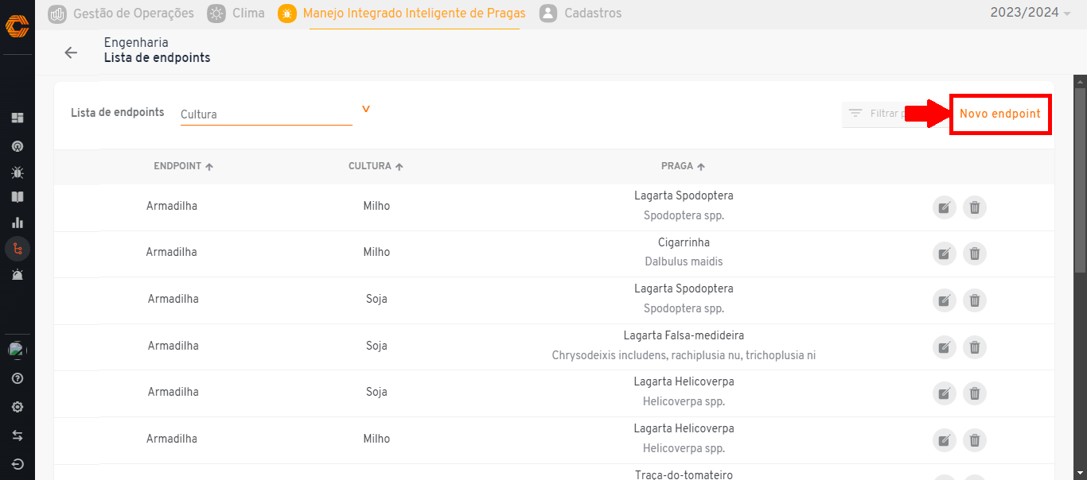The width and height of the screenshot is (1087, 480).
Task: Sort by the CULTURA column header
Action: [x=376, y=167]
